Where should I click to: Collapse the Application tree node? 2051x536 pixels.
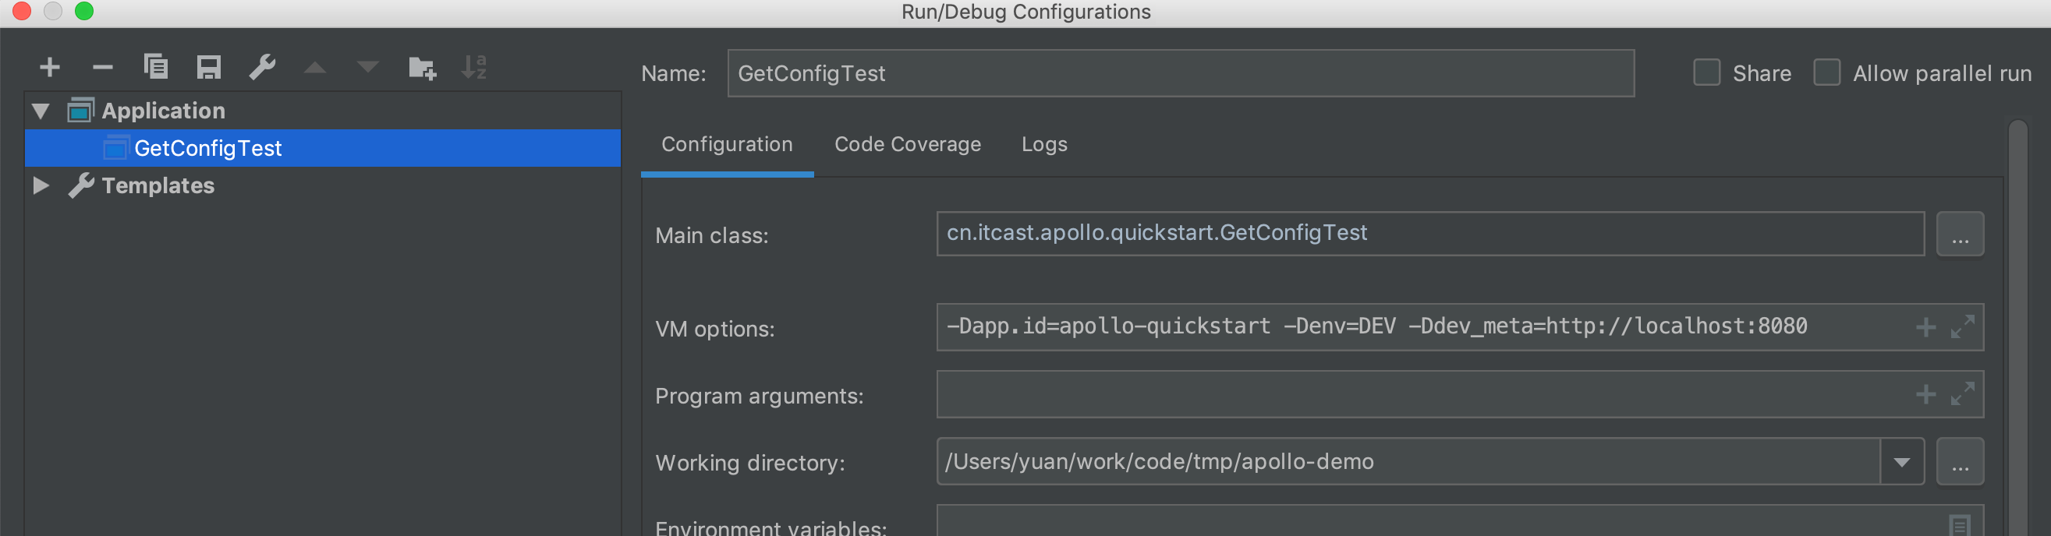pos(41,111)
